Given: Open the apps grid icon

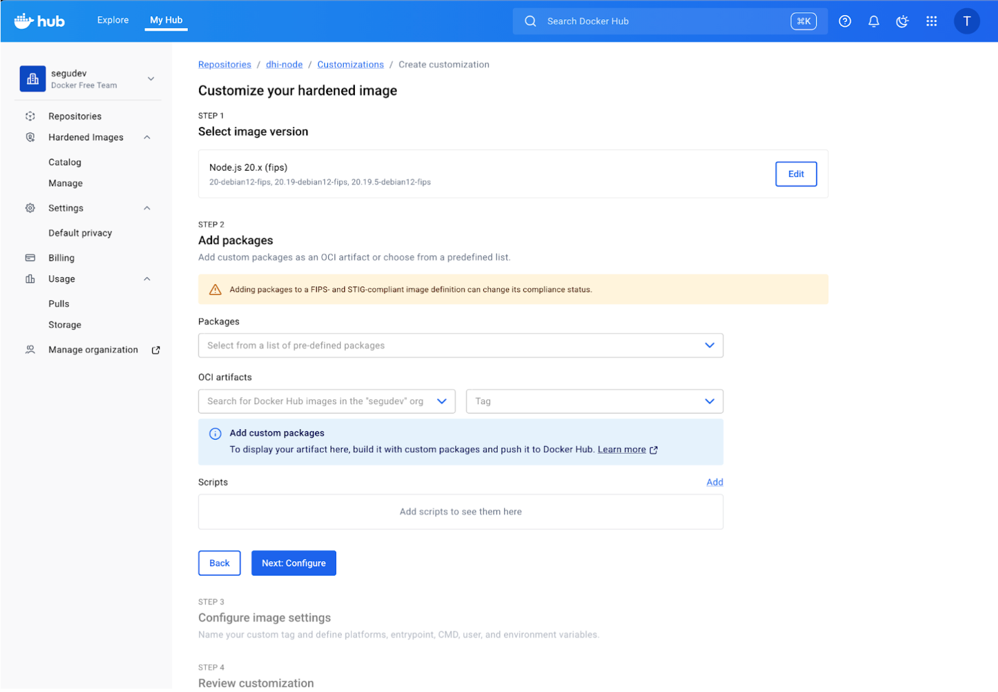Looking at the screenshot, I should [931, 21].
